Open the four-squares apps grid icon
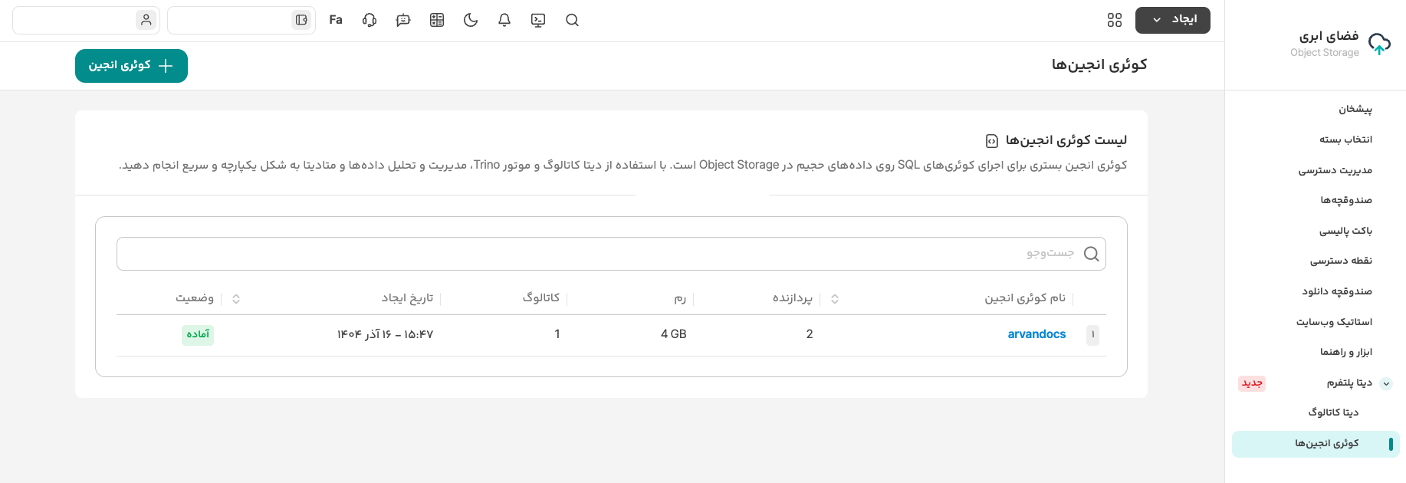1406x483 pixels. click(1115, 20)
